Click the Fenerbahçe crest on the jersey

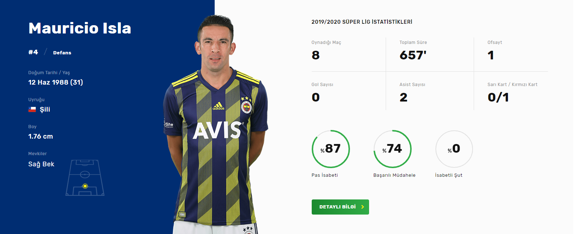[246, 107]
